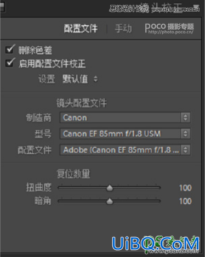Click the stepper arrows on the 制造商 Canon field

[185, 118]
